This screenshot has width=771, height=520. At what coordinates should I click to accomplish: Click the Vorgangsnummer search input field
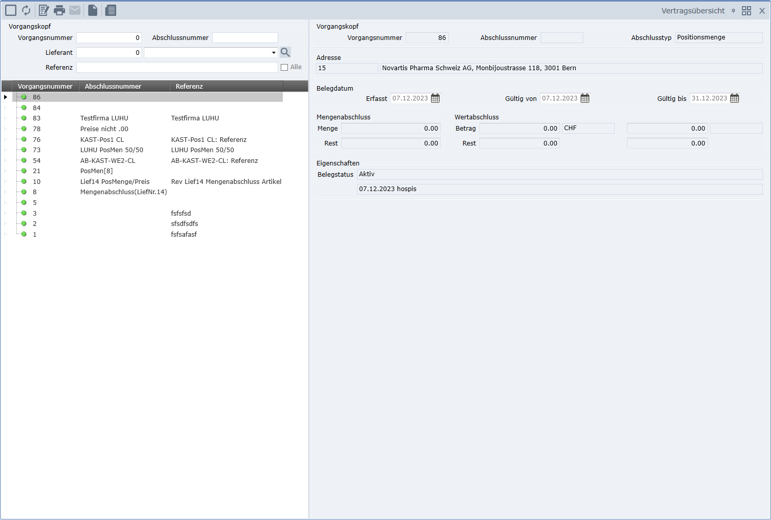pos(109,38)
